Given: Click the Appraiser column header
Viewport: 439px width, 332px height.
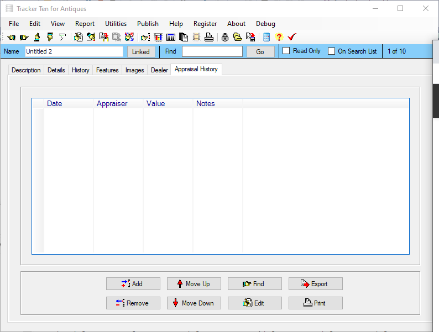Looking at the screenshot, I should pos(118,103).
